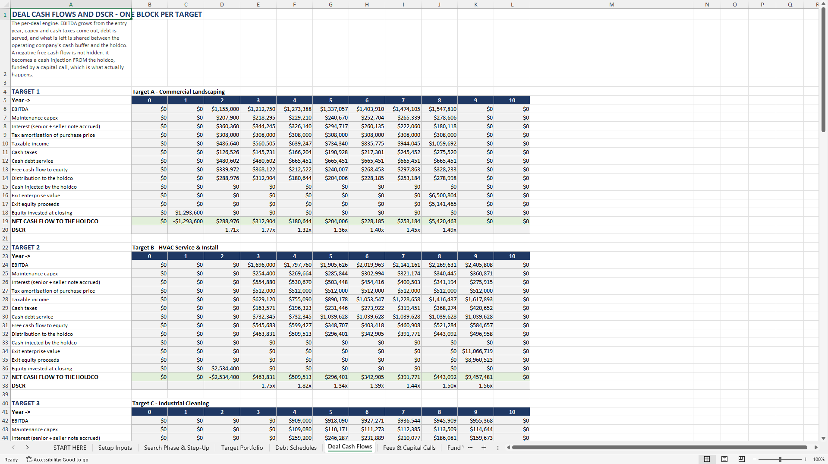Open the START HERE sheet tab
Image resolution: width=828 pixels, height=464 pixels.
(70, 448)
